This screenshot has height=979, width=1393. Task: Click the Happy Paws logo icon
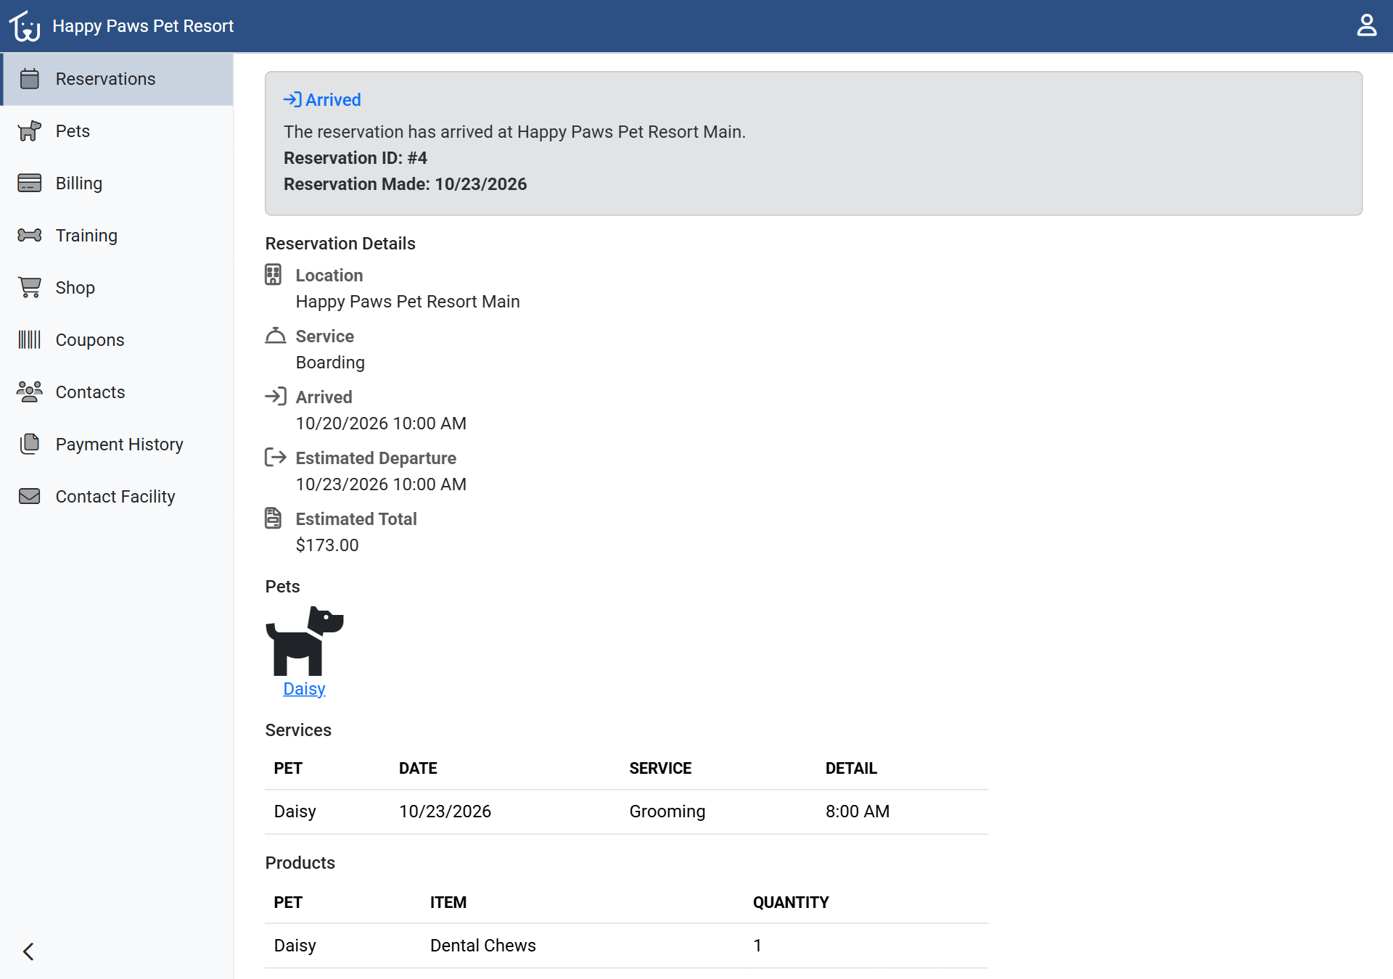(25, 26)
